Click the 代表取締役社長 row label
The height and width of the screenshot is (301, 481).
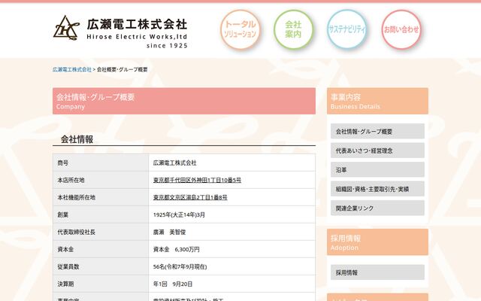coord(77,232)
